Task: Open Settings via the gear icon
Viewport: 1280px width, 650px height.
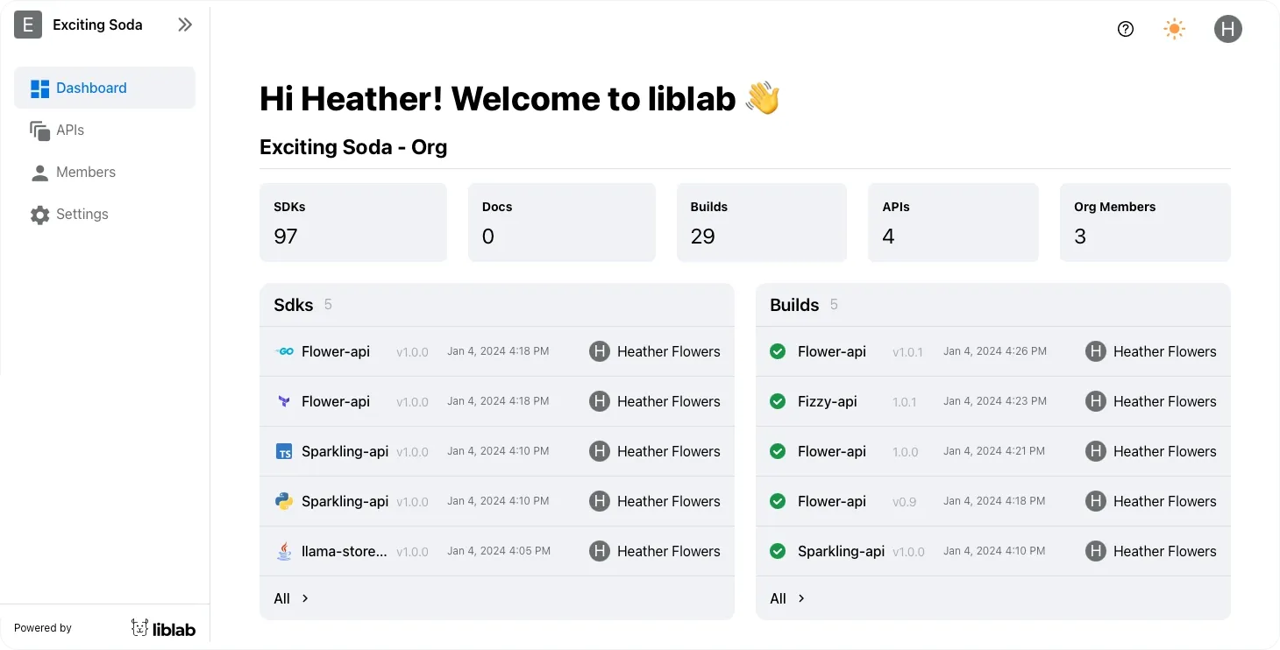Action: (39, 214)
